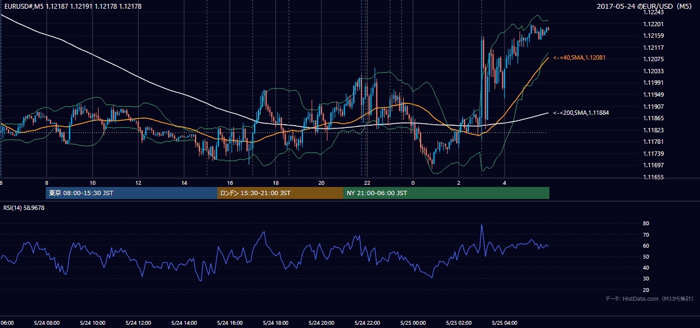
Task: Select the 2017-05-24 EUR/USD (M5) chart title
Action: tap(645, 7)
